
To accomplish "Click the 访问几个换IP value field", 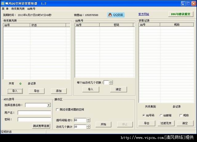I will (80, 127).
